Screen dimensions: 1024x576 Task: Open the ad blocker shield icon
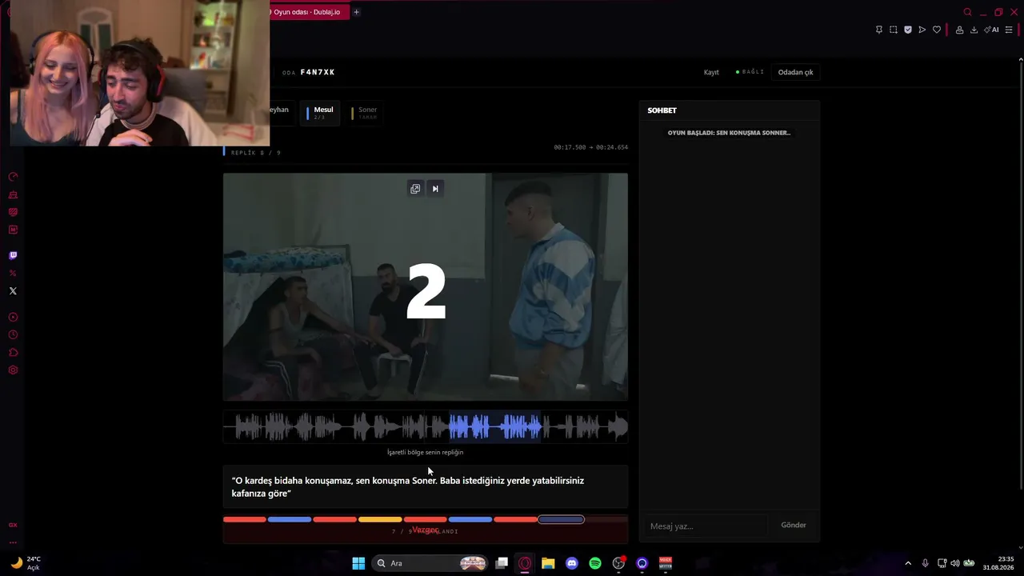click(908, 30)
